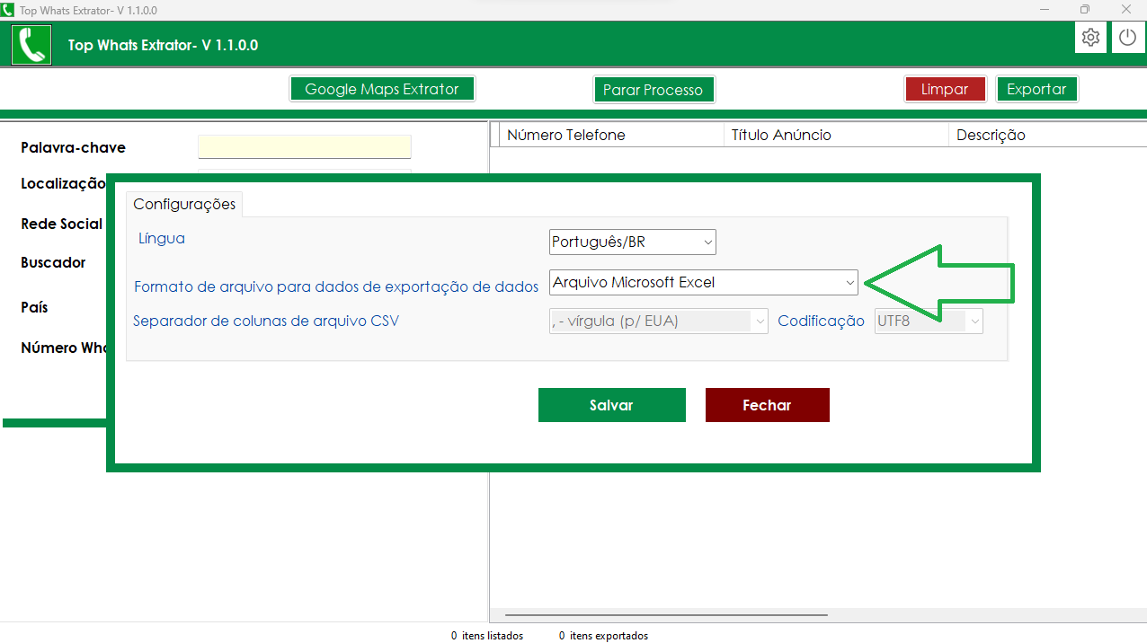Open the Google Maps Extrator tool
The width and height of the screenshot is (1147, 643).
click(x=382, y=89)
